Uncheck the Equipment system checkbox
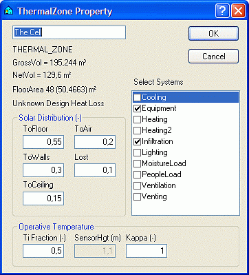The height and width of the screenshot is (275, 249). click(137, 108)
